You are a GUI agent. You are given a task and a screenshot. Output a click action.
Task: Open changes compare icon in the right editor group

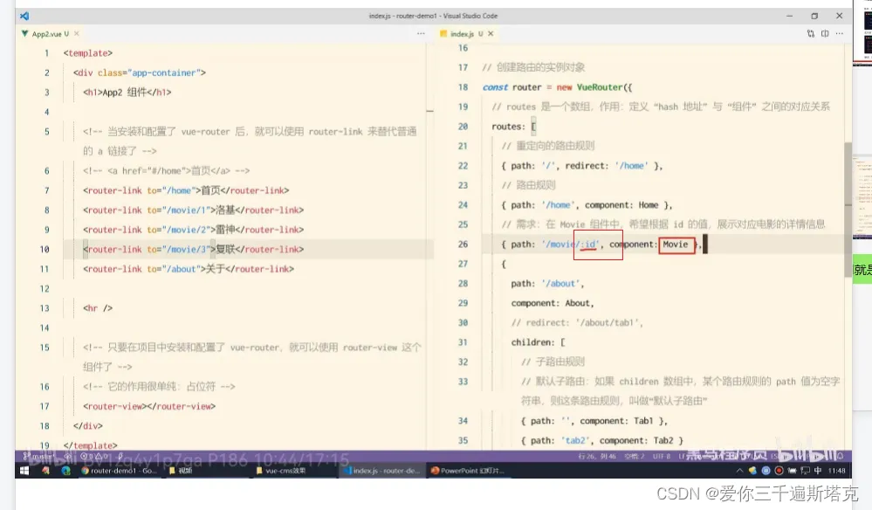811,34
